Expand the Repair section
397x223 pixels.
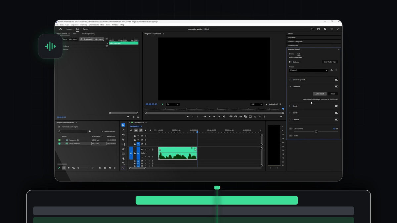click(290, 106)
